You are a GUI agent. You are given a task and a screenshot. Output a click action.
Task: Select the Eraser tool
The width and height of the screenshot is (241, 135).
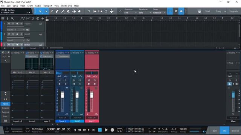click(x=57, y=11)
